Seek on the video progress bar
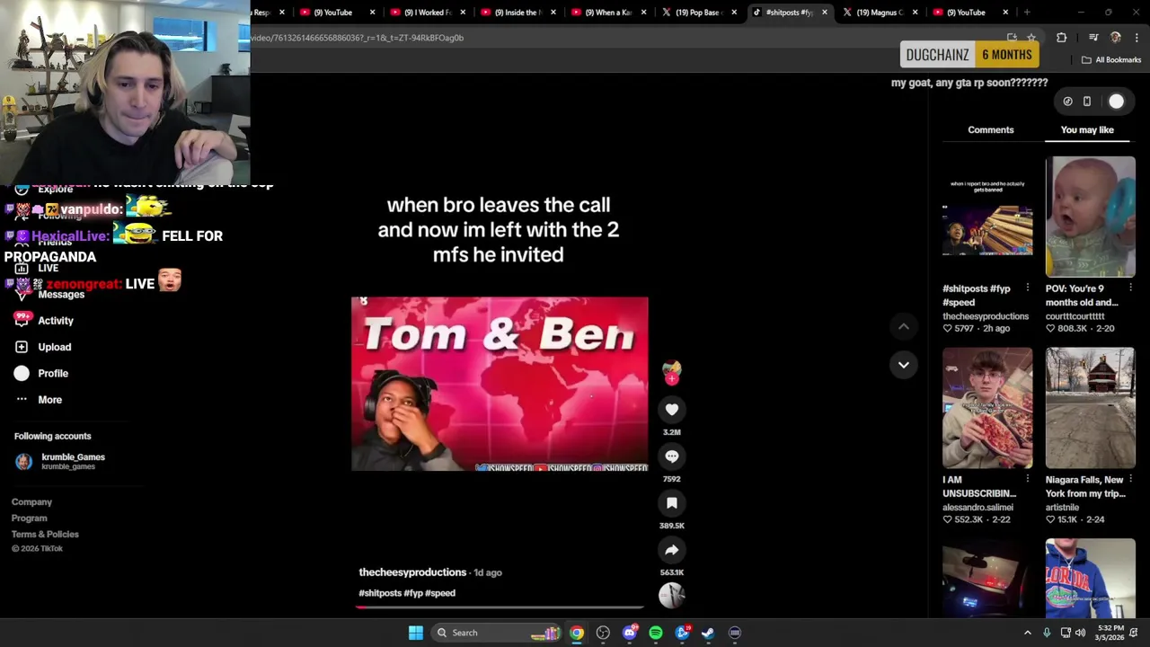 [500, 607]
